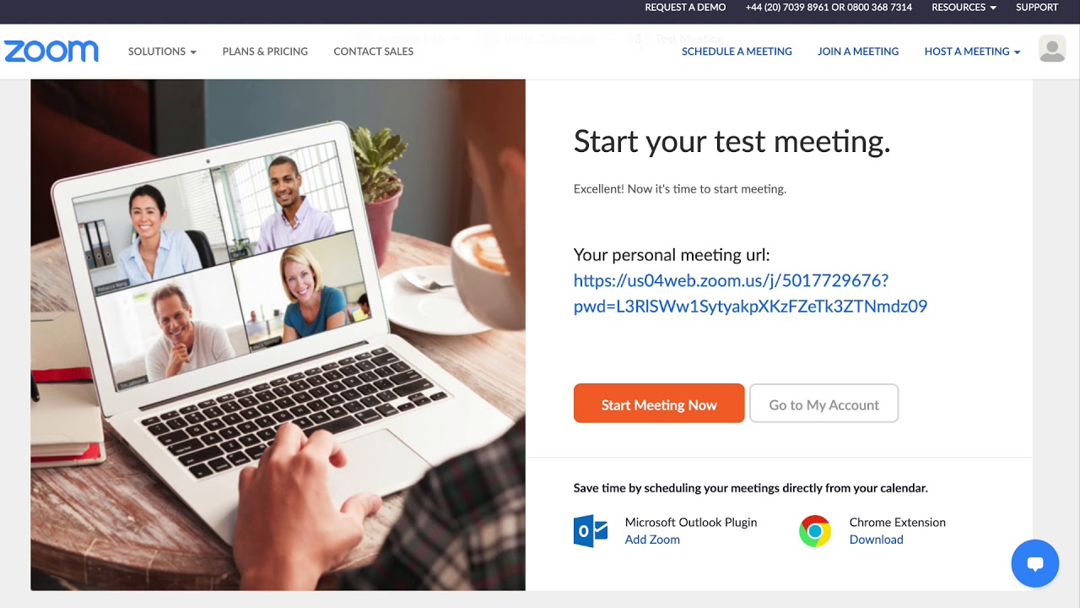Click the Microsoft Outlook icon
Viewport: 1080px width, 608px height.
(x=591, y=531)
